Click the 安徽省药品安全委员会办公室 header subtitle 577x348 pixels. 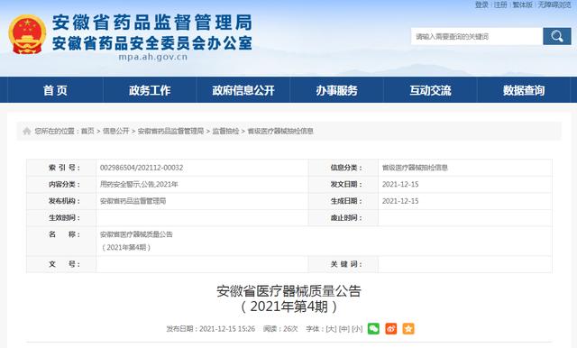coord(152,43)
